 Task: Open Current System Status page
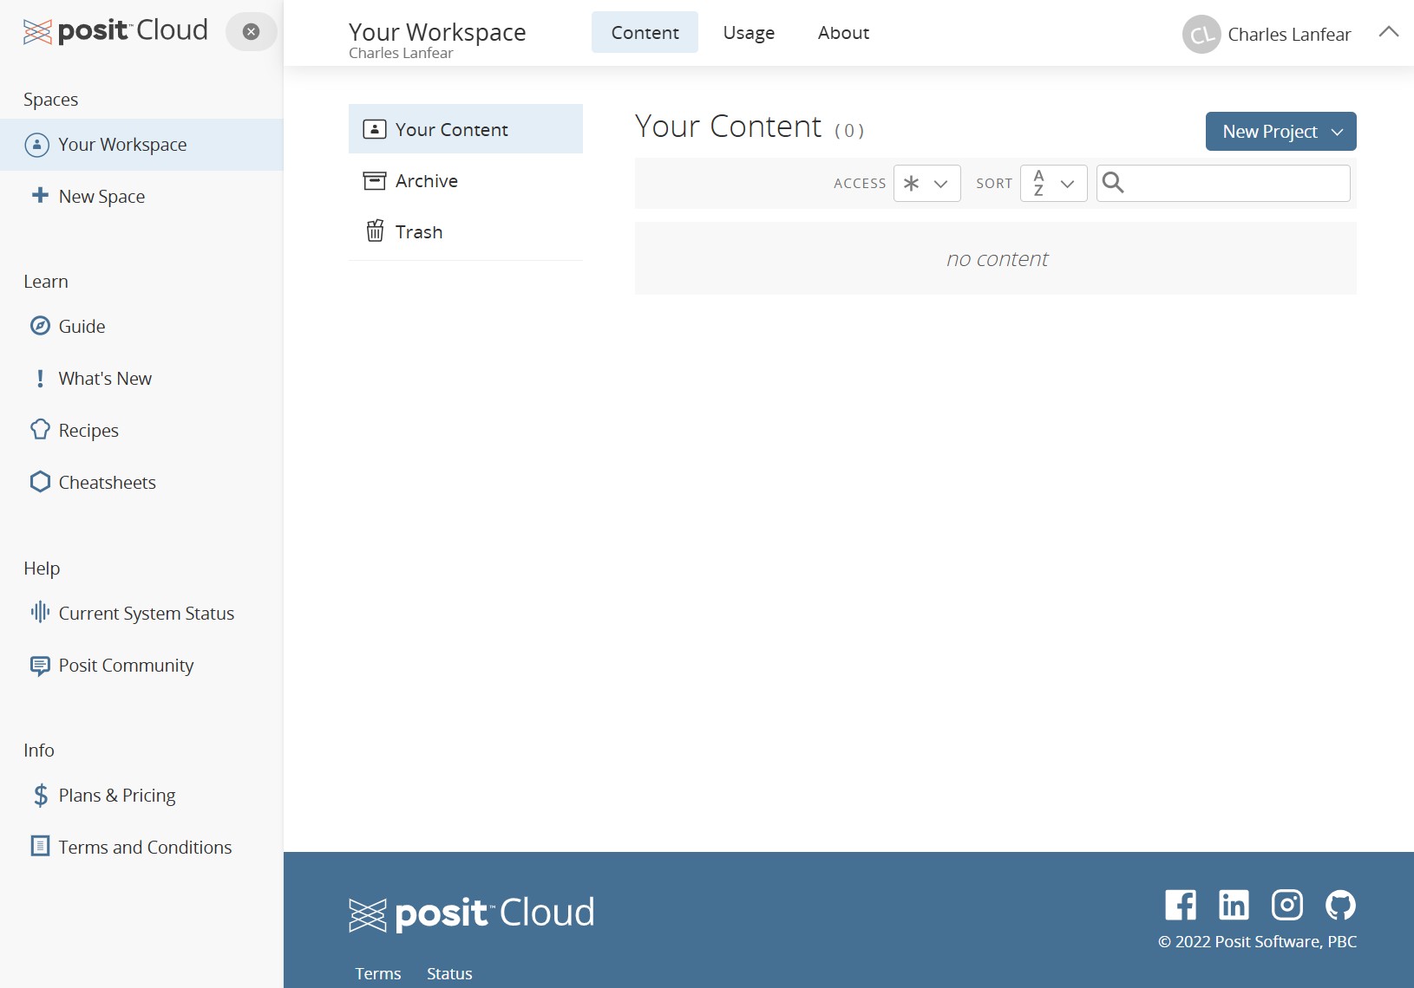tap(146, 614)
